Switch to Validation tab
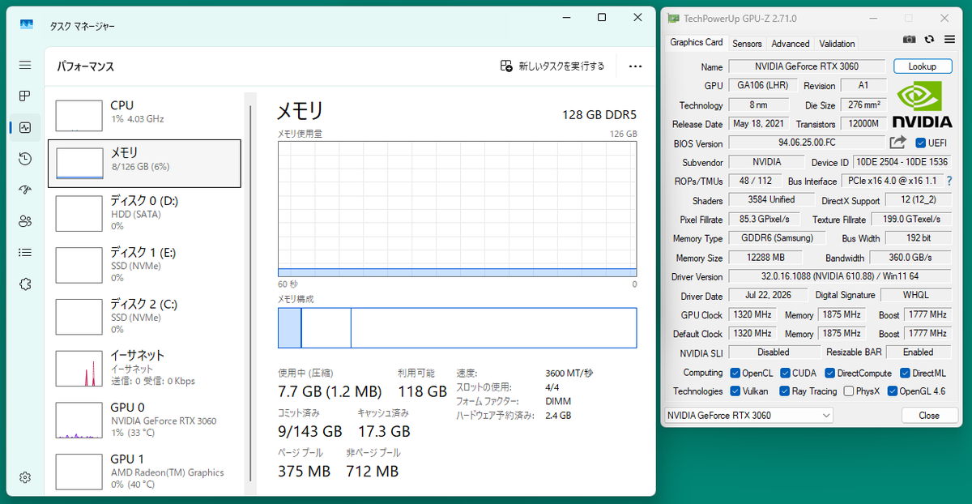Image resolution: width=972 pixels, height=504 pixels. [x=837, y=44]
